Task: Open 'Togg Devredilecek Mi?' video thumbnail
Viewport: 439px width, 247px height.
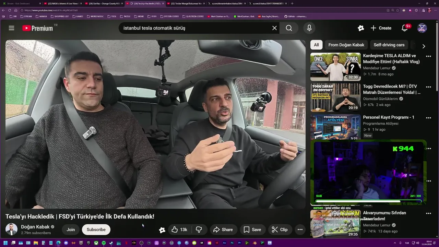Action: click(x=335, y=97)
